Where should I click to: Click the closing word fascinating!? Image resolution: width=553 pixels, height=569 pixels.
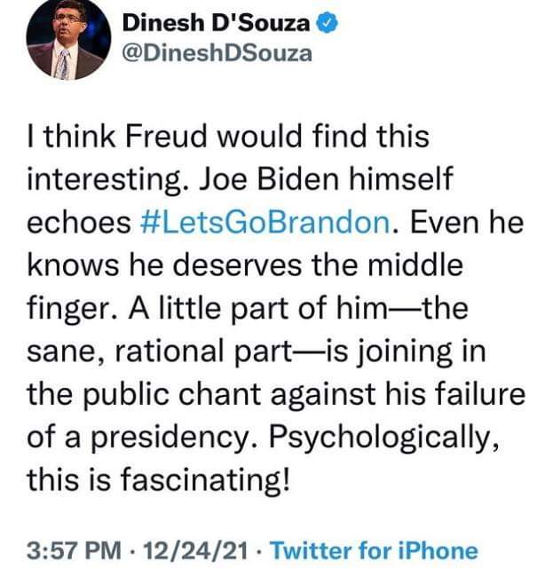[205, 480]
